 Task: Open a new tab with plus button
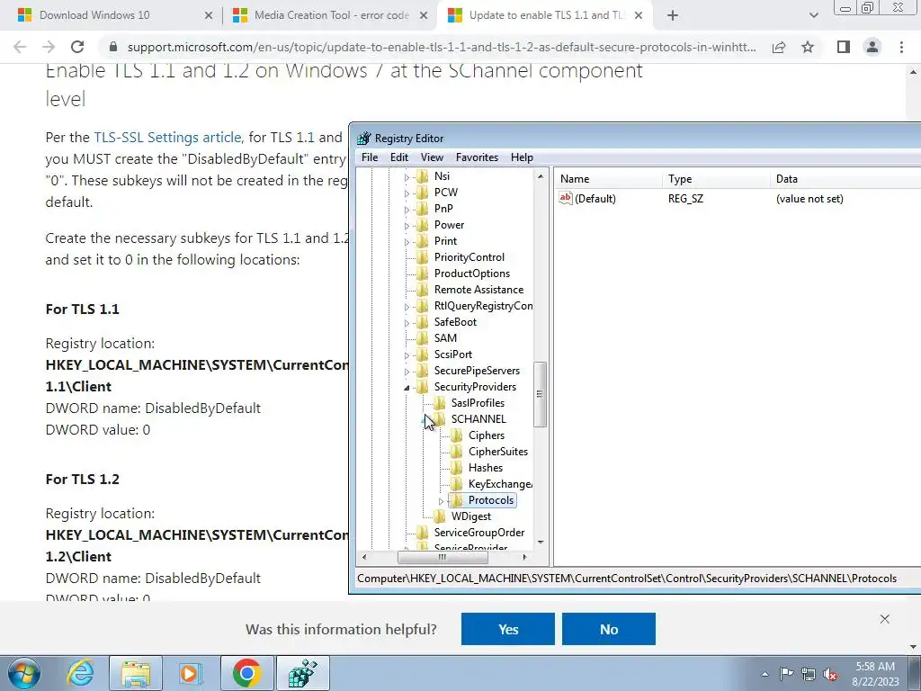pyautogui.click(x=673, y=15)
